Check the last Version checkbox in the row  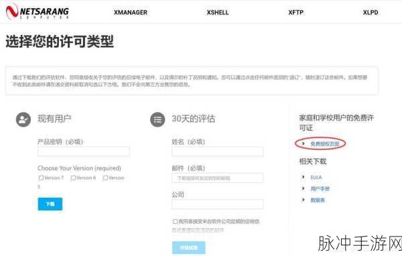click(x=105, y=178)
